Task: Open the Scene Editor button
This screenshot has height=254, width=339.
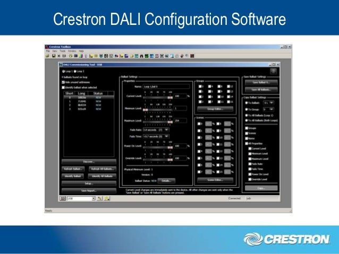Action: click(x=215, y=180)
